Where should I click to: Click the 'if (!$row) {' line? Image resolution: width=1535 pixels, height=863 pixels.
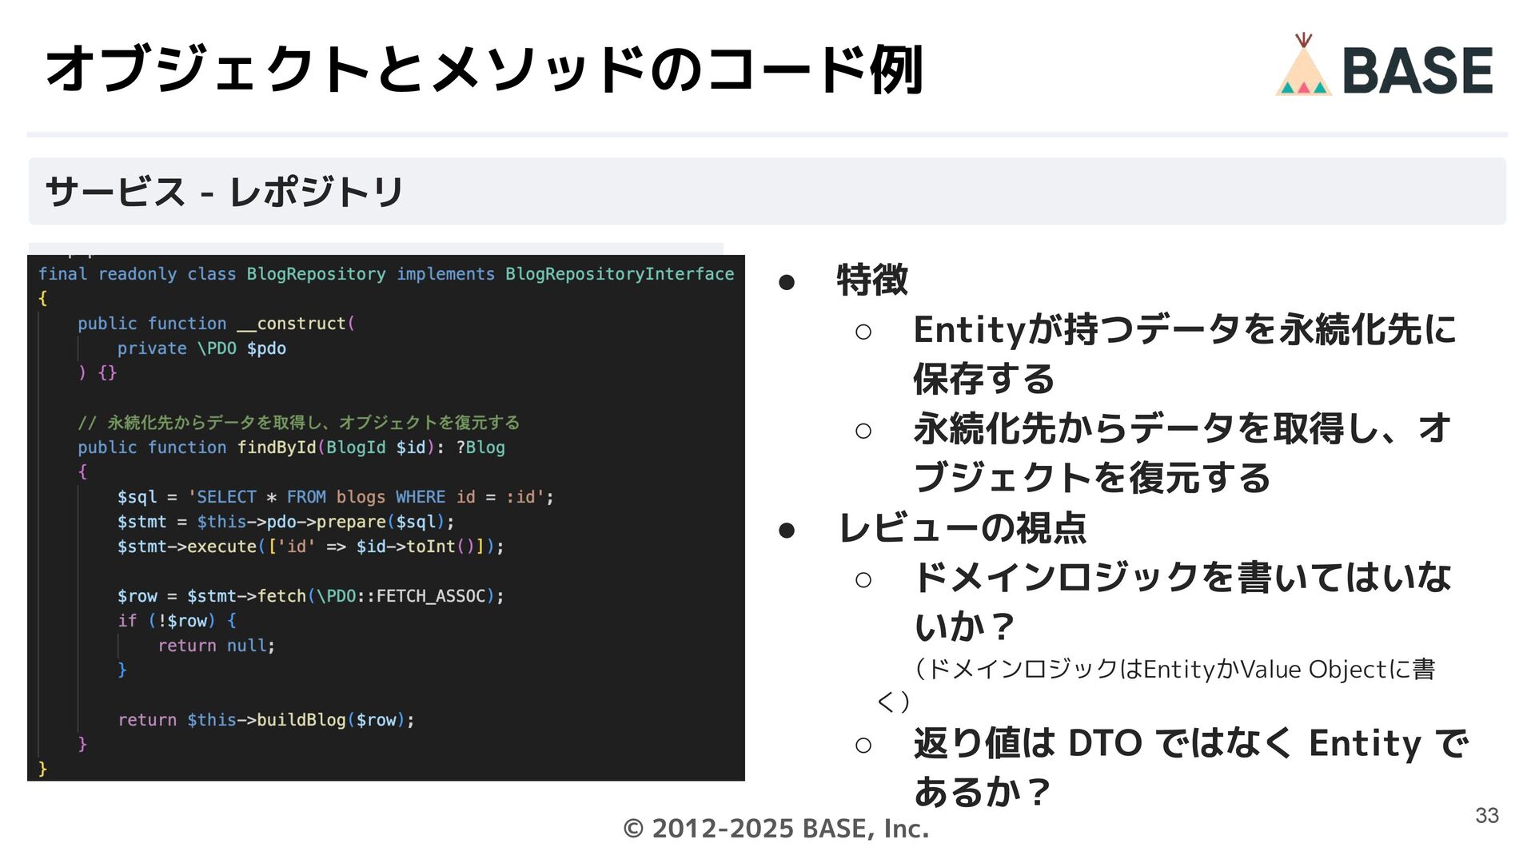(177, 621)
